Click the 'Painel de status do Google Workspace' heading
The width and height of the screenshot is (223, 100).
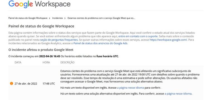coord(41,26)
